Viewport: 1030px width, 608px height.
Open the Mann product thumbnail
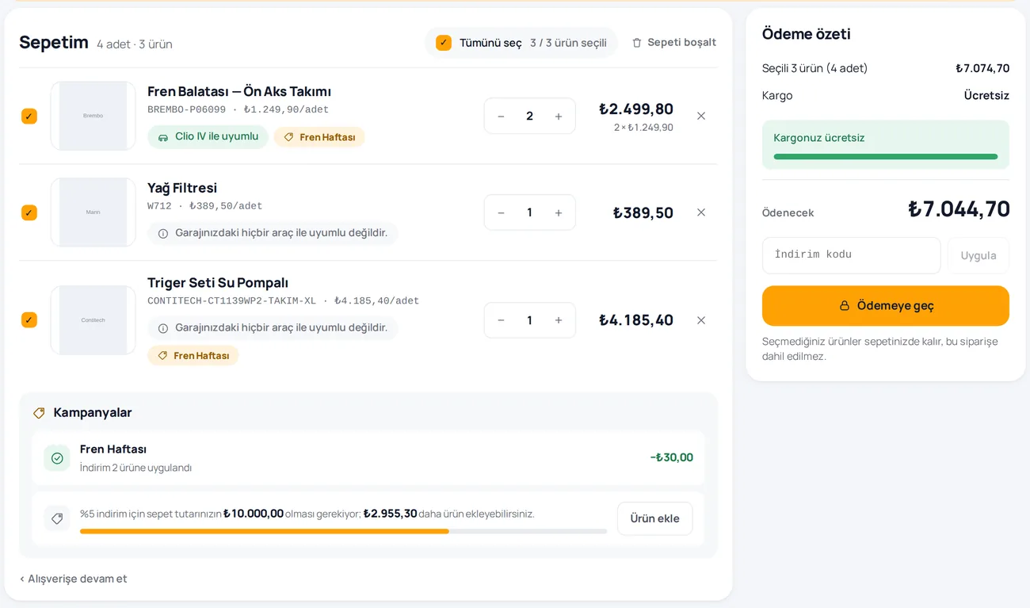point(93,212)
